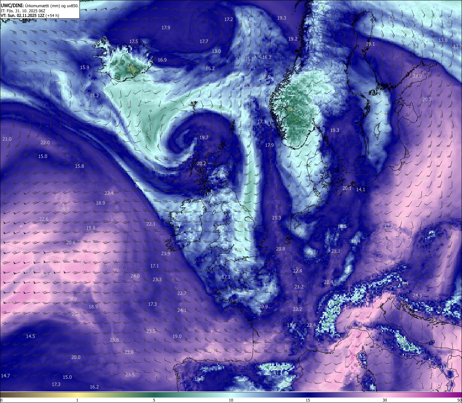Select the 20.2 value label
The width and height of the screenshot is (462, 403).
point(201,163)
